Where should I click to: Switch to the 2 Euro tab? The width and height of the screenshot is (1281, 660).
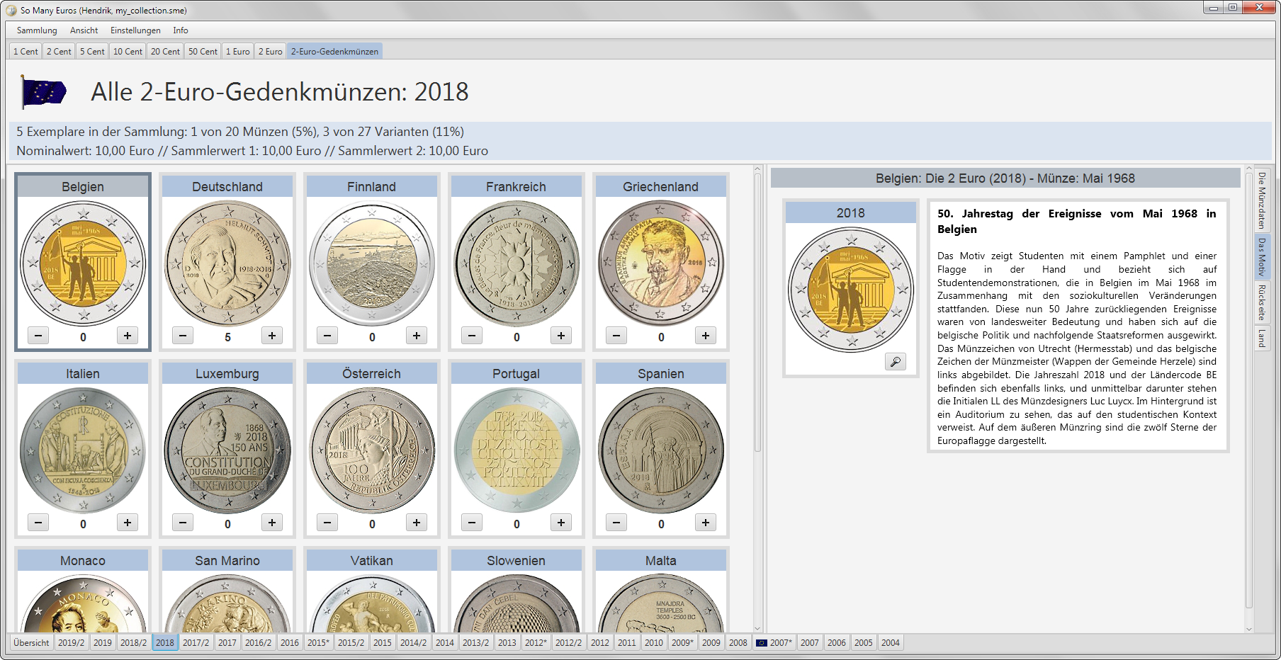270,51
